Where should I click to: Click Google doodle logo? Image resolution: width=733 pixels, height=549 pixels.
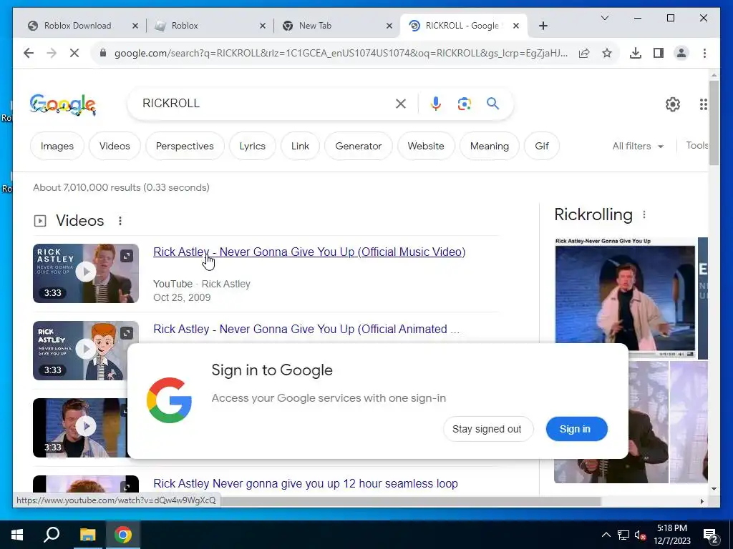point(63,104)
